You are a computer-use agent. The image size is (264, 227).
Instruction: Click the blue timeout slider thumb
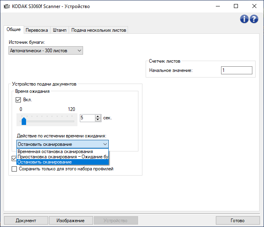pos(24,121)
